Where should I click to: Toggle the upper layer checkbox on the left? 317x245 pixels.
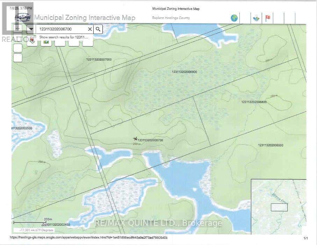(17, 48)
